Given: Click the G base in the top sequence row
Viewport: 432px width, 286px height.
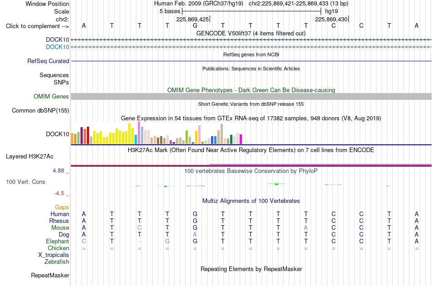Looking at the screenshot, I should pyautogui.click(x=195, y=25).
